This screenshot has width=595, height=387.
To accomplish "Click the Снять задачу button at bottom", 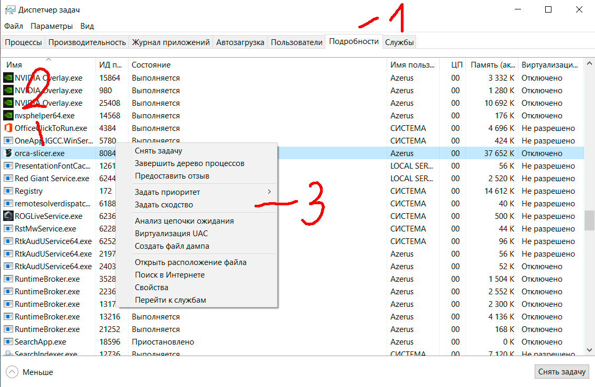I will point(561,371).
